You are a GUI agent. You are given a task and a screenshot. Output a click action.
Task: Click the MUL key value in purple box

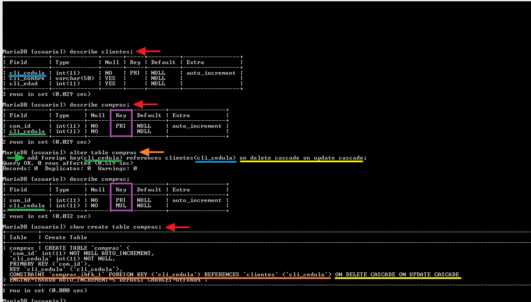tap(121, 206)
